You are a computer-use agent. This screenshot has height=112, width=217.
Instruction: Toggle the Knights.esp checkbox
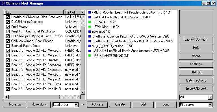coord(8,27)
